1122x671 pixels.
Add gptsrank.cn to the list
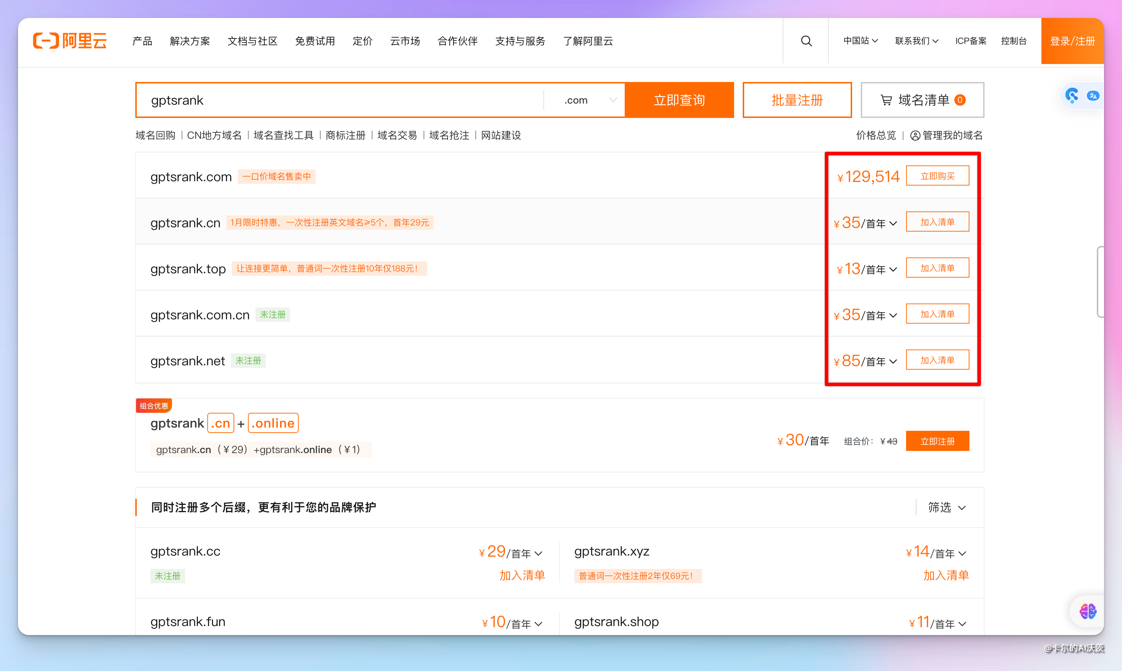(937, 222)
